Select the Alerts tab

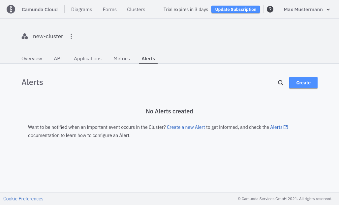(x=148, y=59)
